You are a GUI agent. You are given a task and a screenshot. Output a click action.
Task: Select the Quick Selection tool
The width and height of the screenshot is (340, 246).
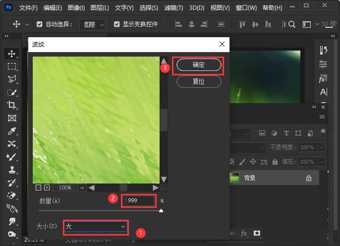(x=12, y=92)
